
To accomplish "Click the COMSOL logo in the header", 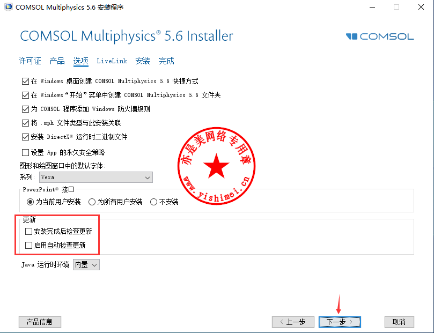I will [x=380, y=36].
